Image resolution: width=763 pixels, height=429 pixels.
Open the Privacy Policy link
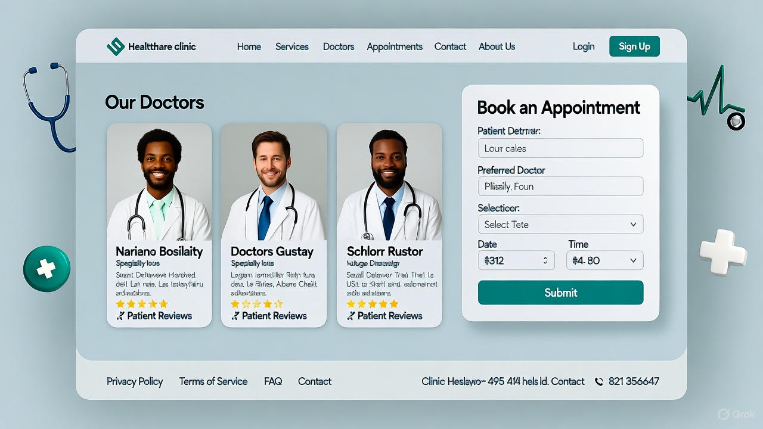tap(135, 381)
